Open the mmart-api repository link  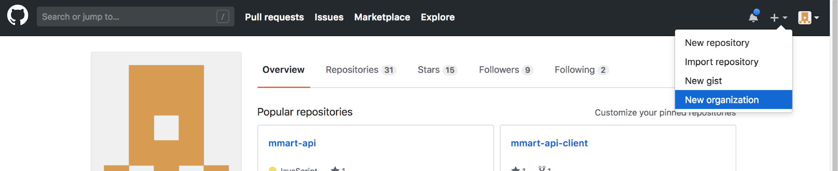(x=292, y=143)
